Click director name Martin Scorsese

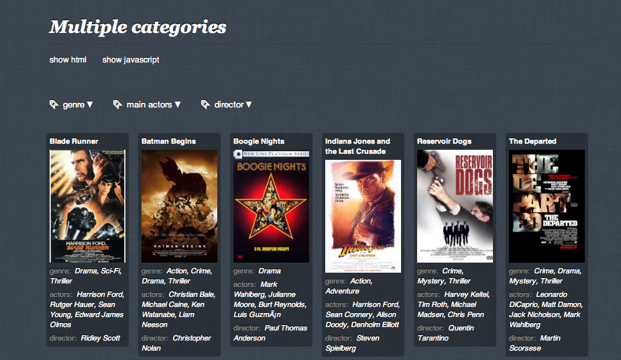coord(535,343)
